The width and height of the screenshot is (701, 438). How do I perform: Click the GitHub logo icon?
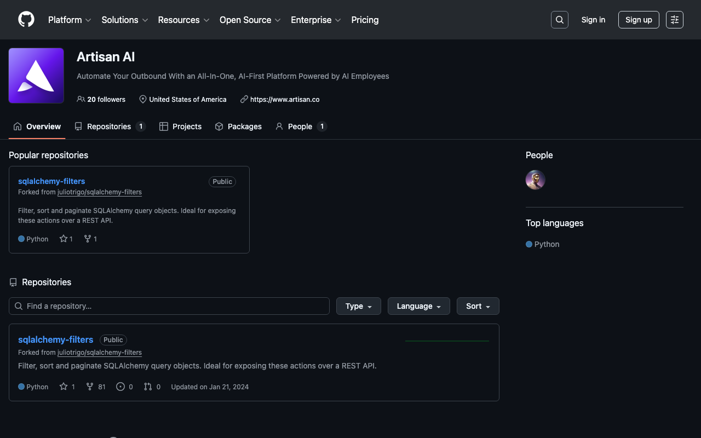pyautogui.click(x=26, y=20)
